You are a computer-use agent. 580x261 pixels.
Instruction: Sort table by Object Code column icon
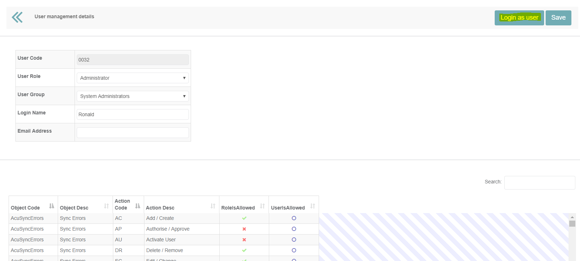tap(52, 206)
